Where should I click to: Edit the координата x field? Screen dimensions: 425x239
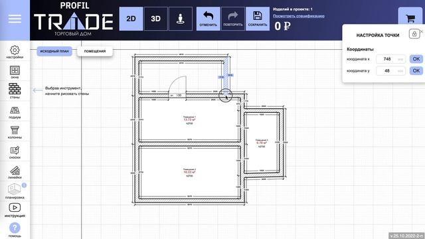tap(390, 59)
